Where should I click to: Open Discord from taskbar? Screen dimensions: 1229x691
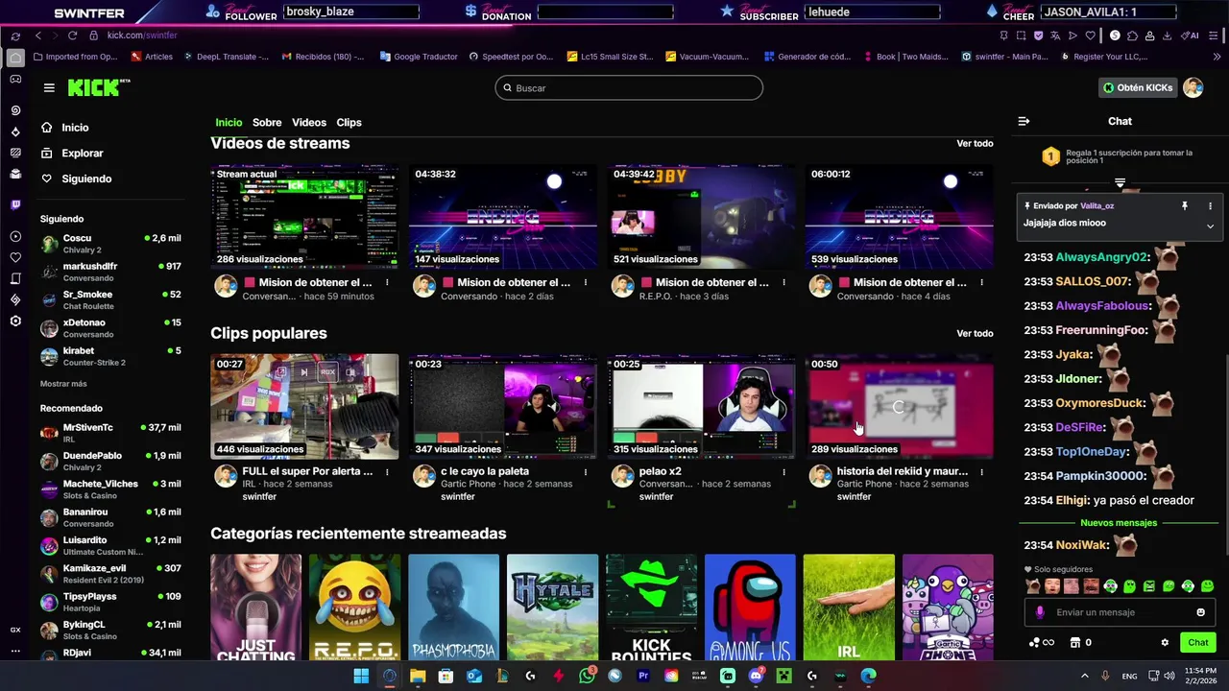[756, 676]
